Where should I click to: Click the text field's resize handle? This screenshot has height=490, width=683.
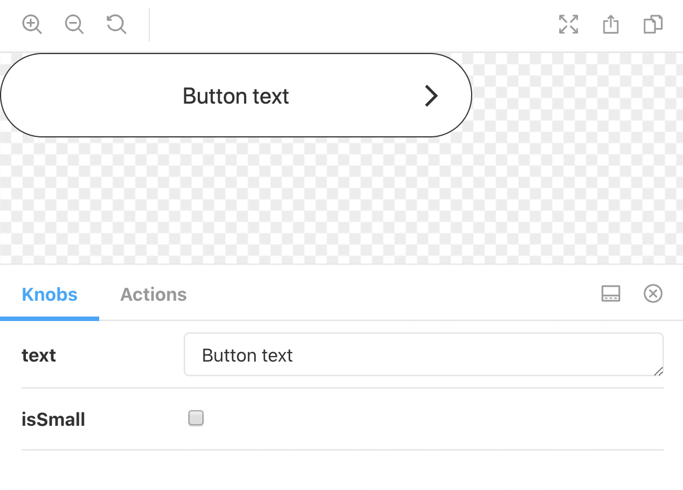(x=658, y=371)
